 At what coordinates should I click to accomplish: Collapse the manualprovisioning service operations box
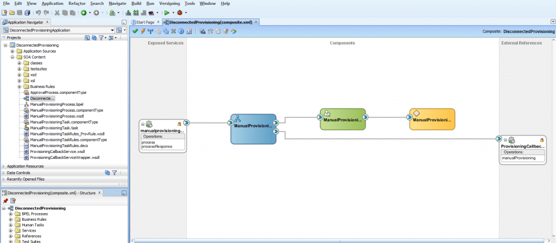point(143,124)
